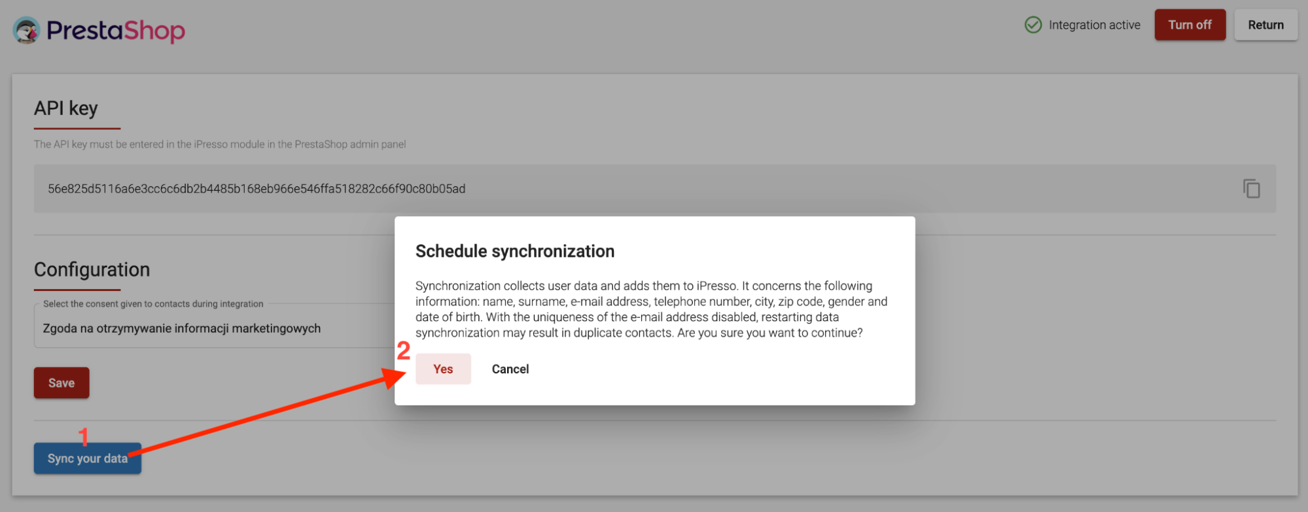The image size is (1308, 512).
Task: Select the Schedule synchronization dialog title
Action: (515, 251)
